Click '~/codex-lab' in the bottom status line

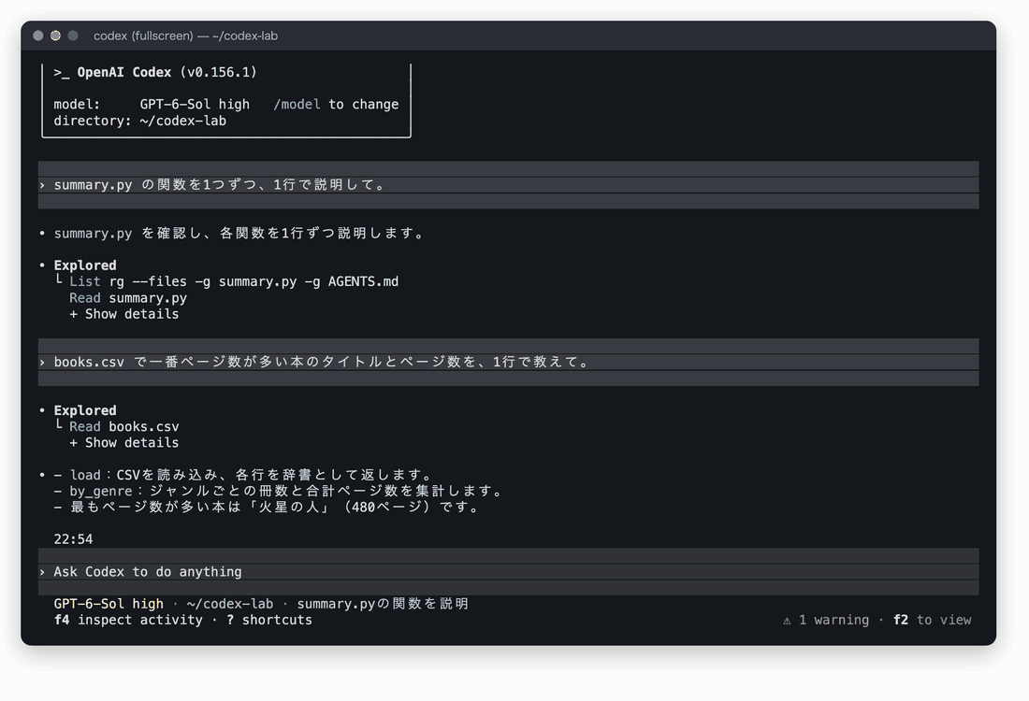[x=230, y=604]
